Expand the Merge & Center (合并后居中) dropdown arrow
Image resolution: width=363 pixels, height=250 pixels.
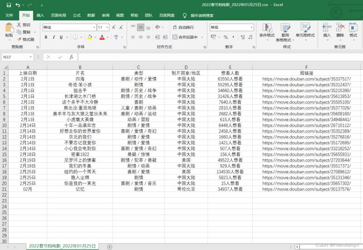point(202,37)
